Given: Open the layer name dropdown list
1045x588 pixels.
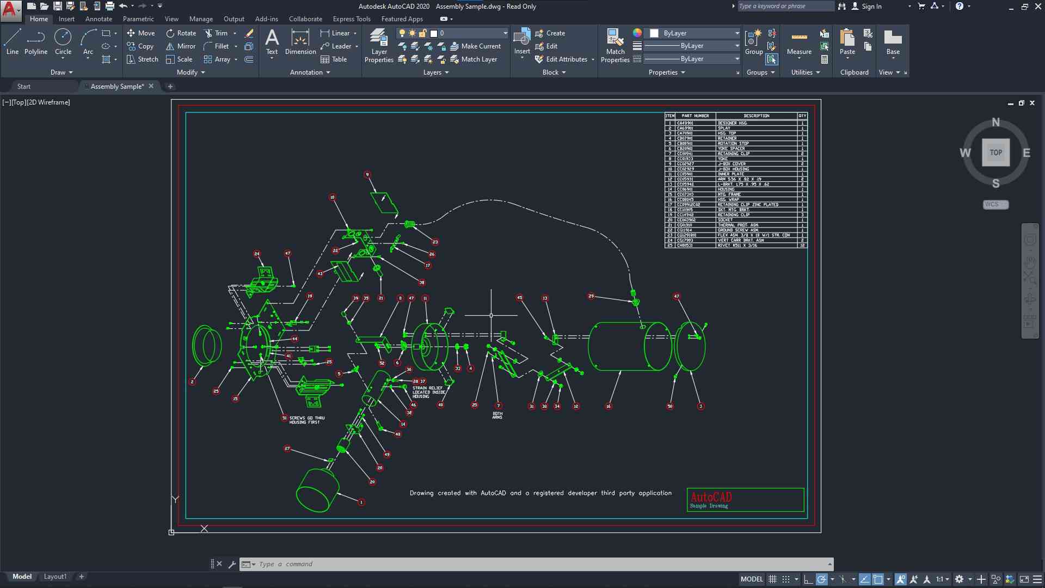Looking at the screenshot, I should [505, 33].
